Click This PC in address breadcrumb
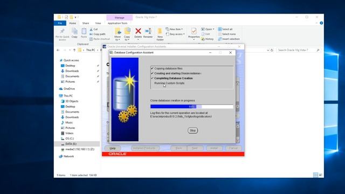This screenshot has width=345, height=194. click(91, 50)
